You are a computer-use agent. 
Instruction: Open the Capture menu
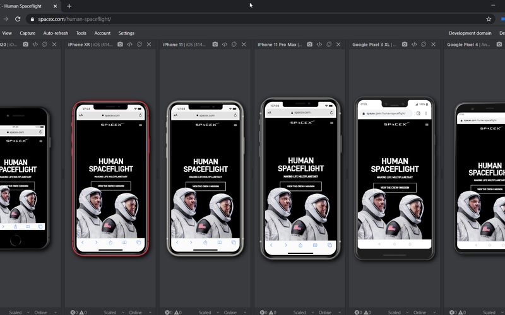(x=27, y=33)
